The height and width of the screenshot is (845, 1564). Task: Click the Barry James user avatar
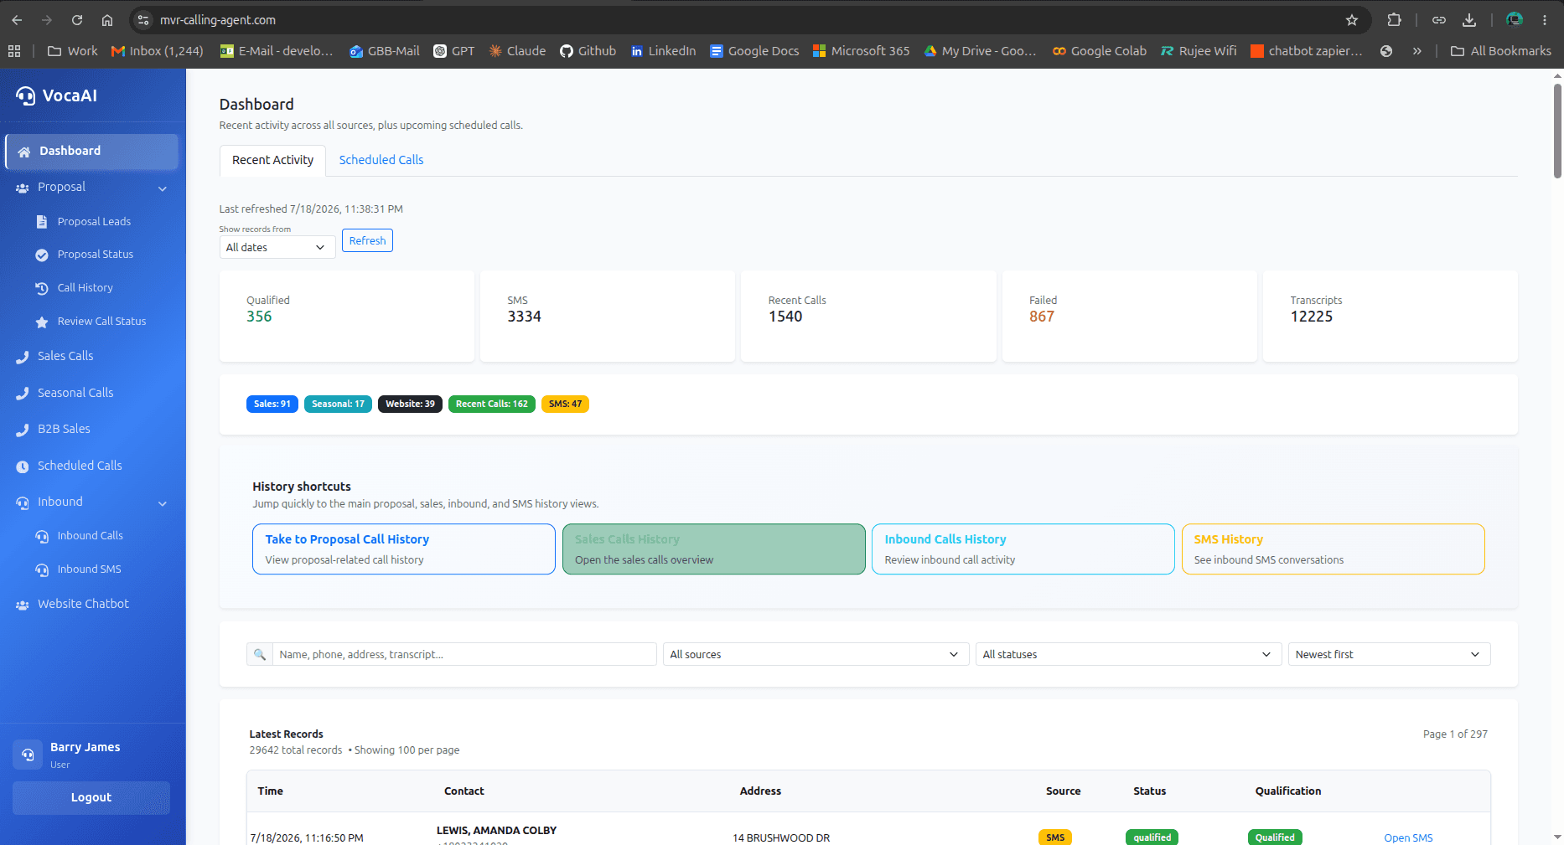click(28, 755)
